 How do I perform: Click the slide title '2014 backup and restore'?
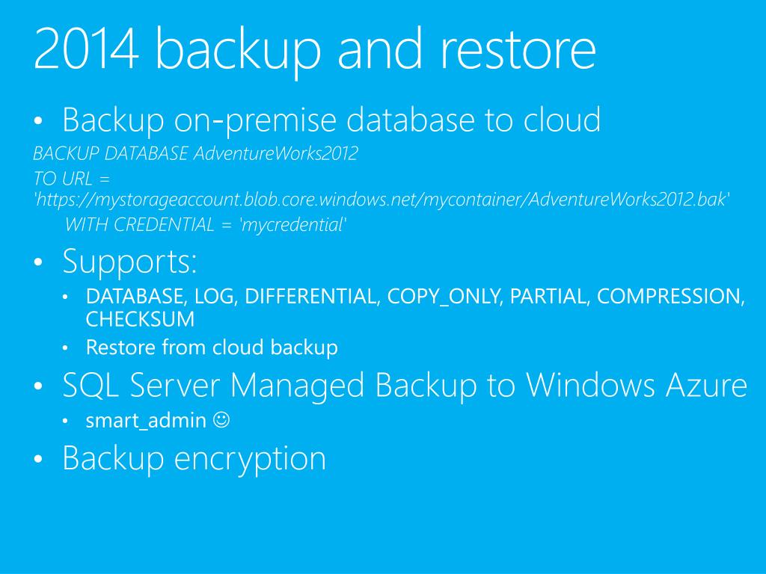315,50
